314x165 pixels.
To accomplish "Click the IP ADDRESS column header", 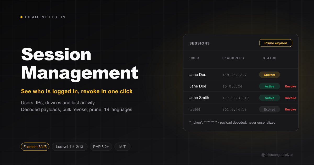I will tap(233, 58).
